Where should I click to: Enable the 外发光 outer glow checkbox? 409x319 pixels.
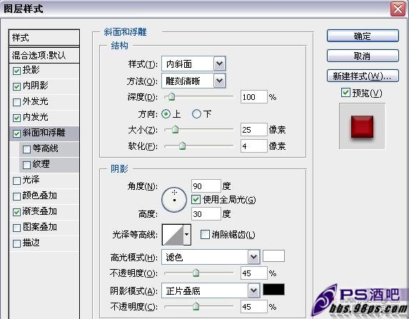[16, 102]
